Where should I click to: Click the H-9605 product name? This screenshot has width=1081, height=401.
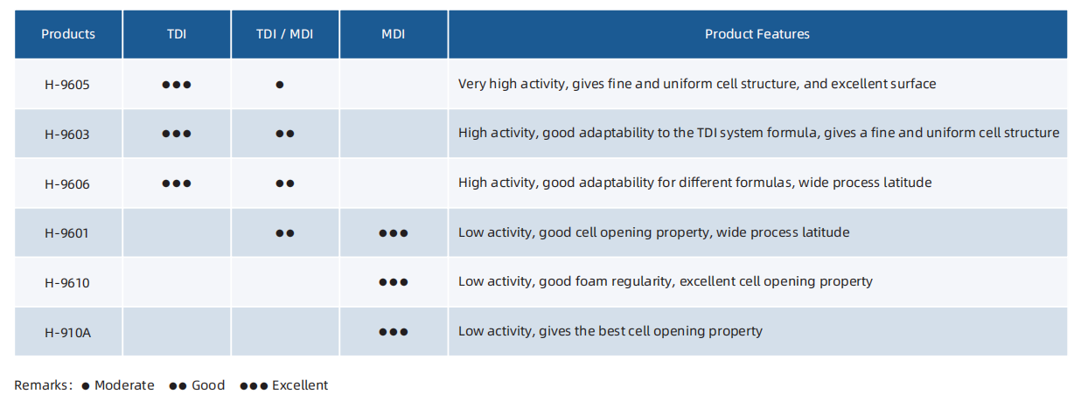tap(67, 85)
